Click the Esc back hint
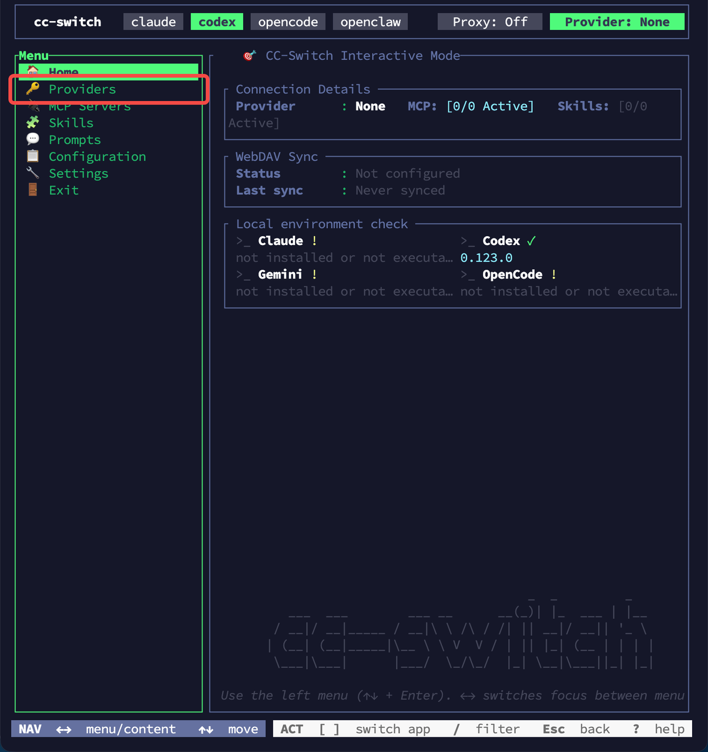Image resolution: width=708 pixels, height=752 pixels. 576,729
